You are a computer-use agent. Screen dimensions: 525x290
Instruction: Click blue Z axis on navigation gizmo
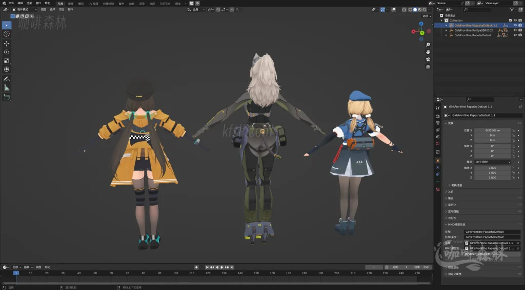point(421,24)
